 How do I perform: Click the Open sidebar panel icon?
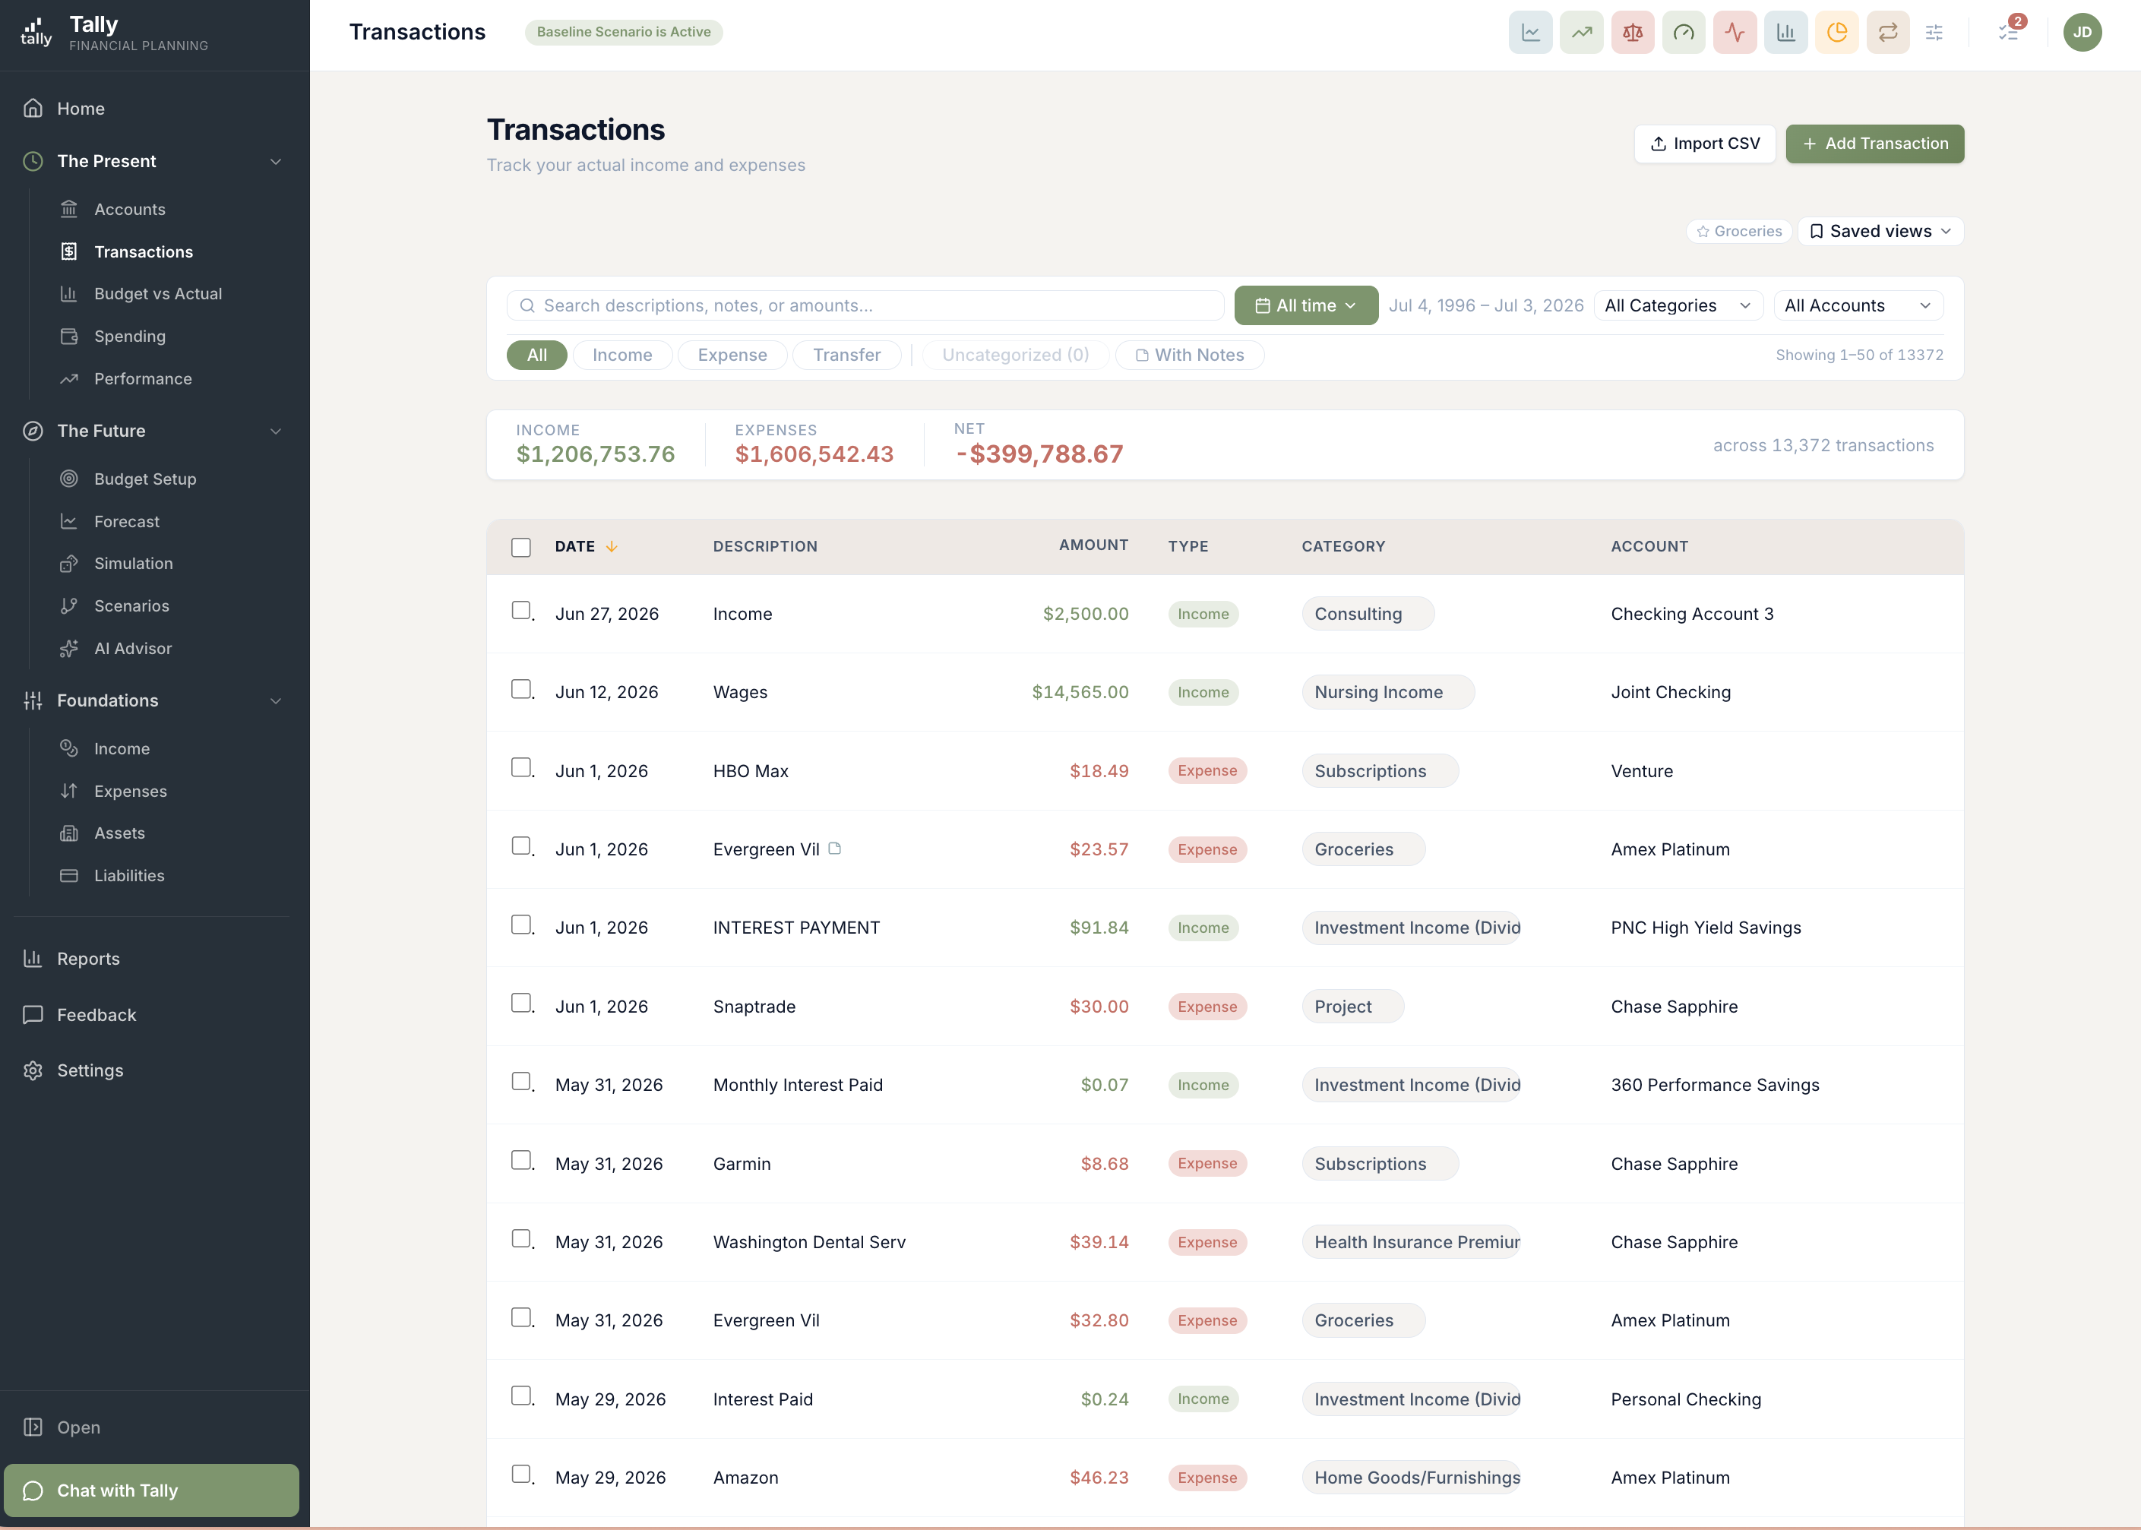33,1427
